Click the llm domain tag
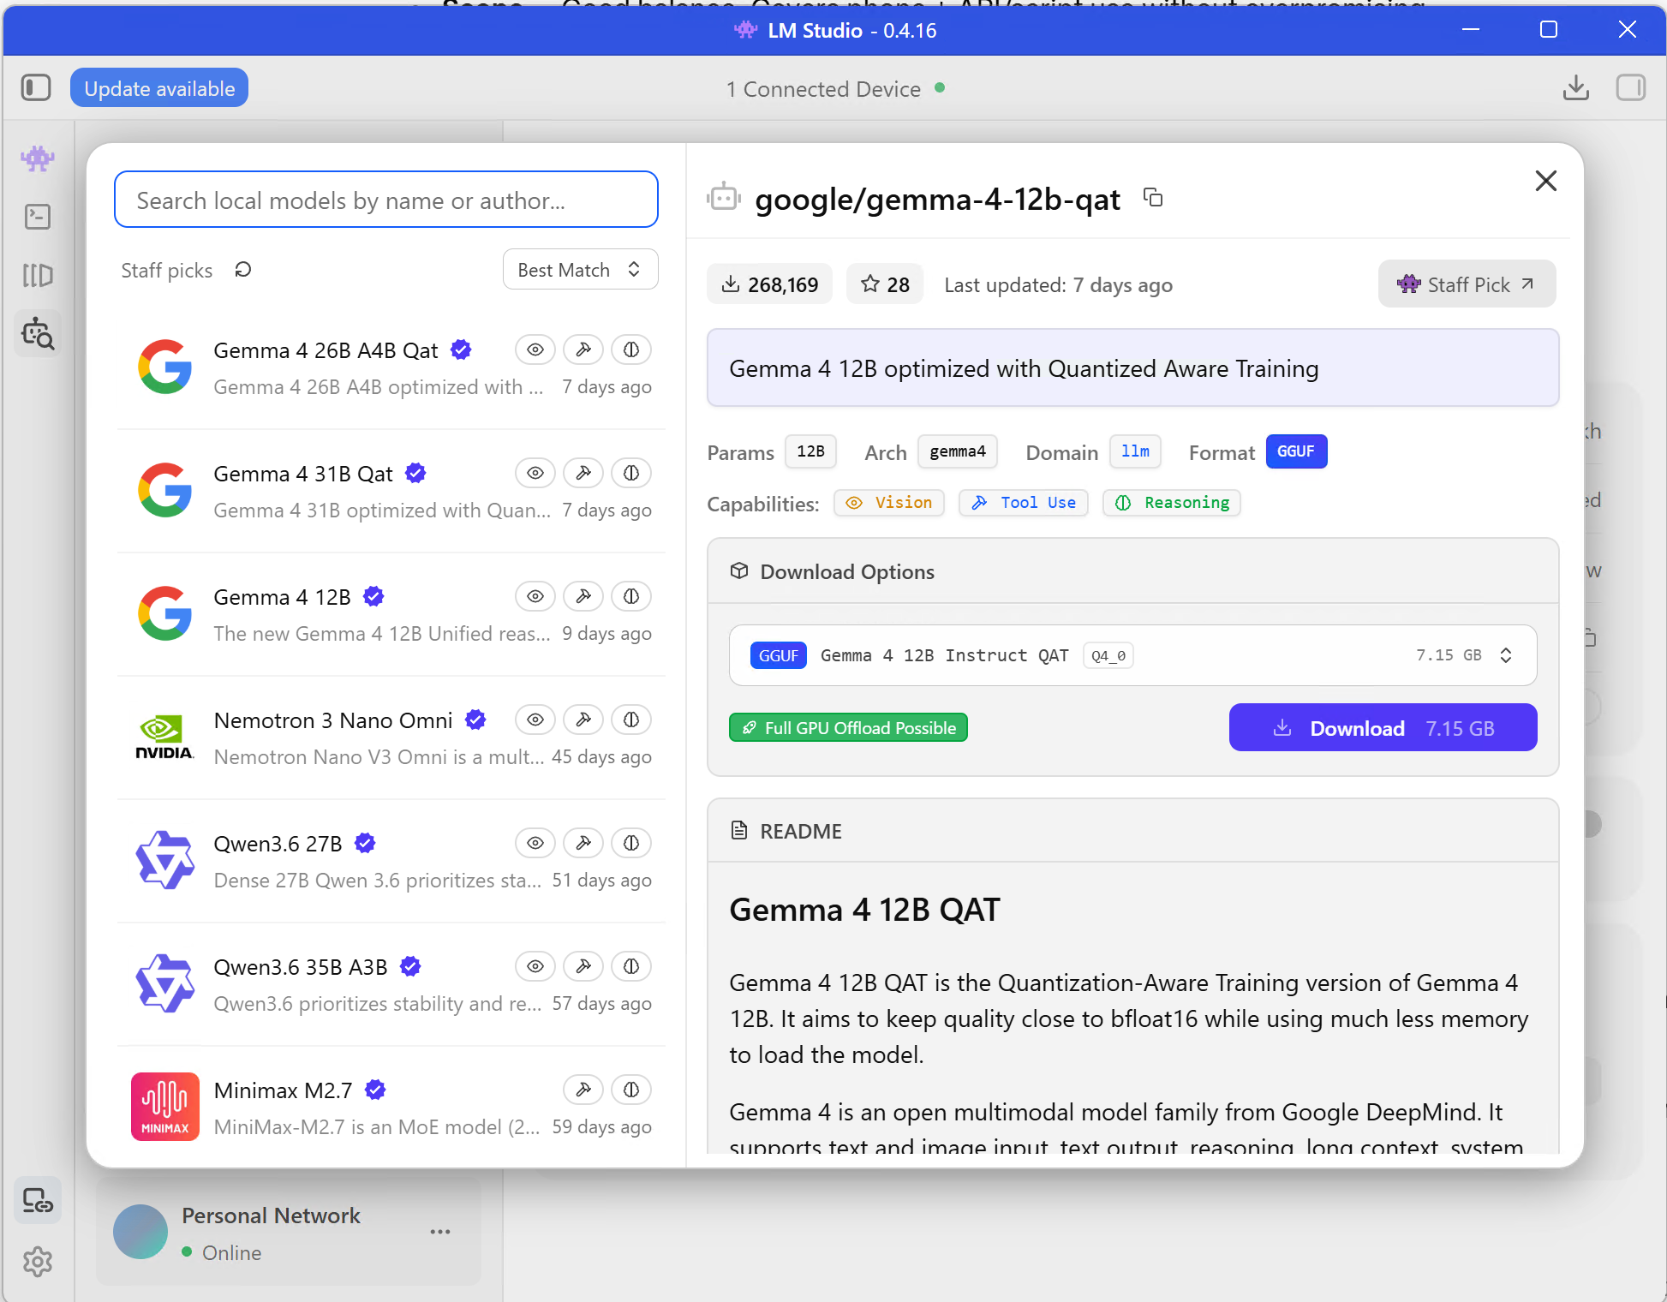 pyautogui.click(x=1135, y=451)
